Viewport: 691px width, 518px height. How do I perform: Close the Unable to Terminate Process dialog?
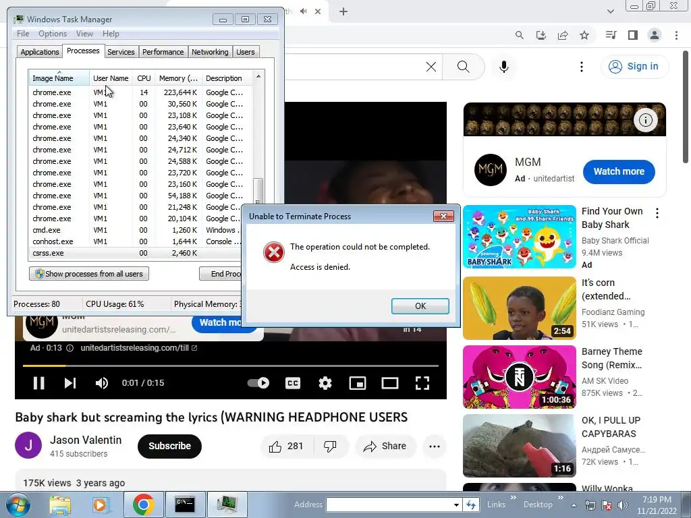[443, 216]
